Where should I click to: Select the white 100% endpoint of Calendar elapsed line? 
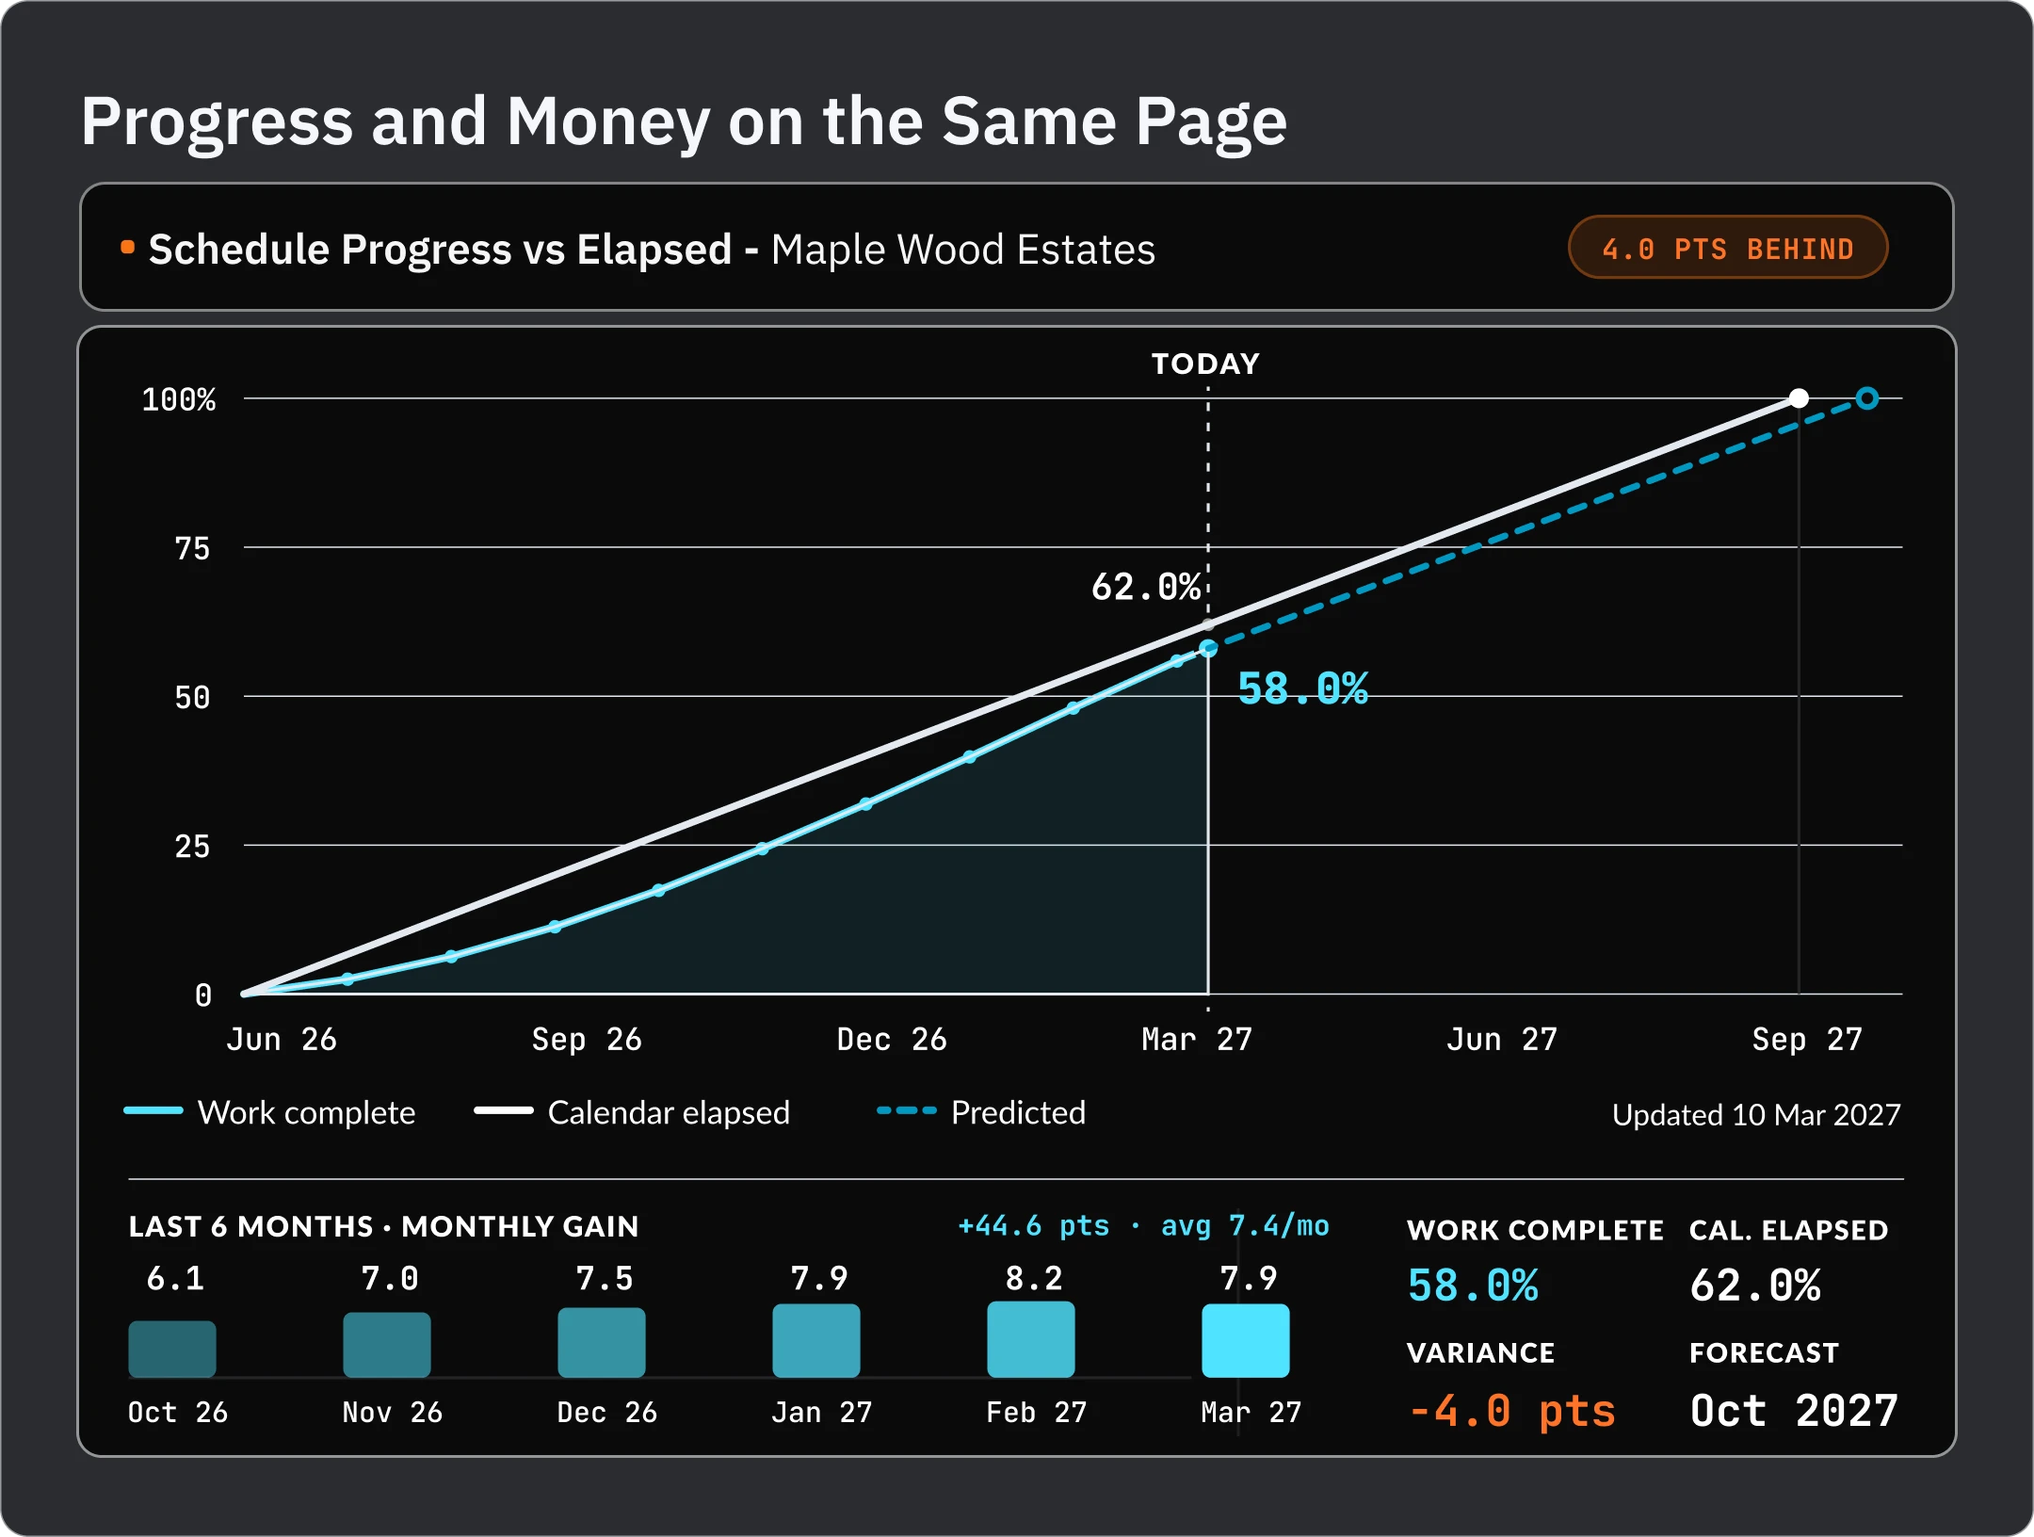(1799, 398)
